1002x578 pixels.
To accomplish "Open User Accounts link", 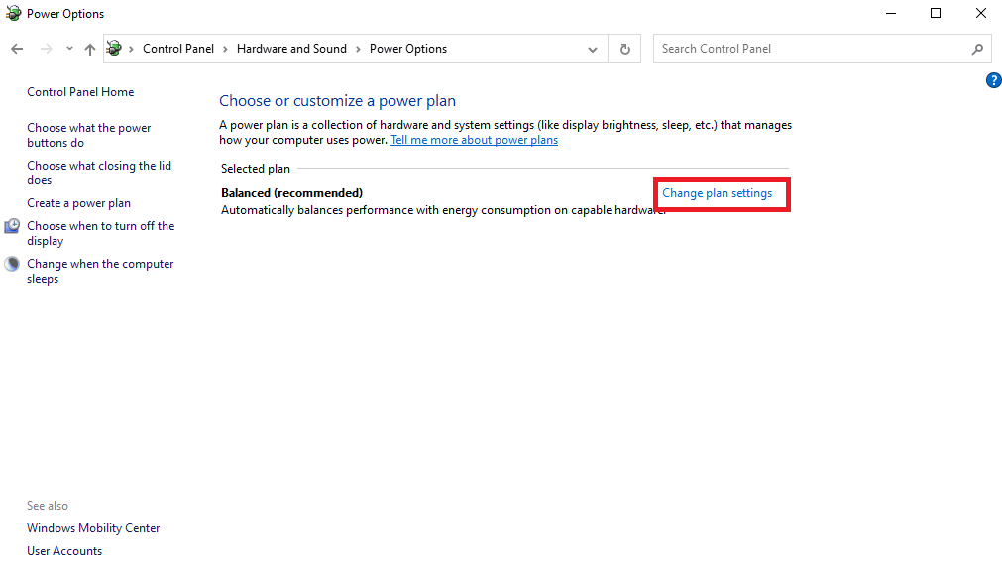I will point(64,551).
